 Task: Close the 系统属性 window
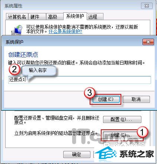pos(147,6)
